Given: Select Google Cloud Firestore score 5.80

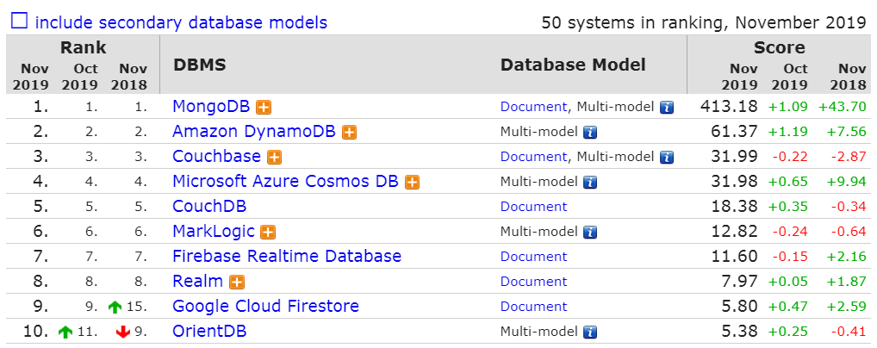Looking at the screenshot, I should [740, 306].
